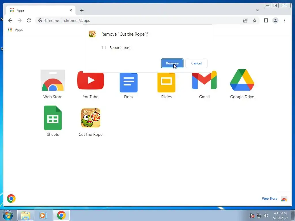Screen dimensions: 295x221
Task: Click the forward navigation arrow
Action: click(x=20, y=20)
